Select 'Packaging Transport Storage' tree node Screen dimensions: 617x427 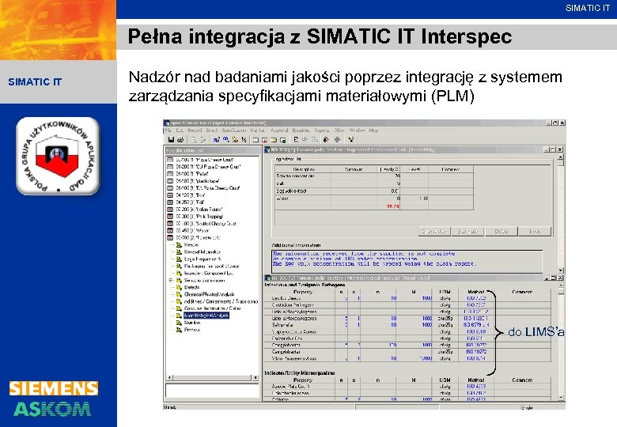click(212, 266)
